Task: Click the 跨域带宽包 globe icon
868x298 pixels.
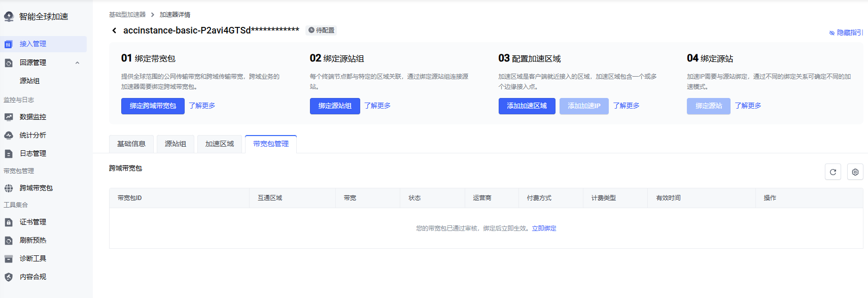Action: [9, 188]
